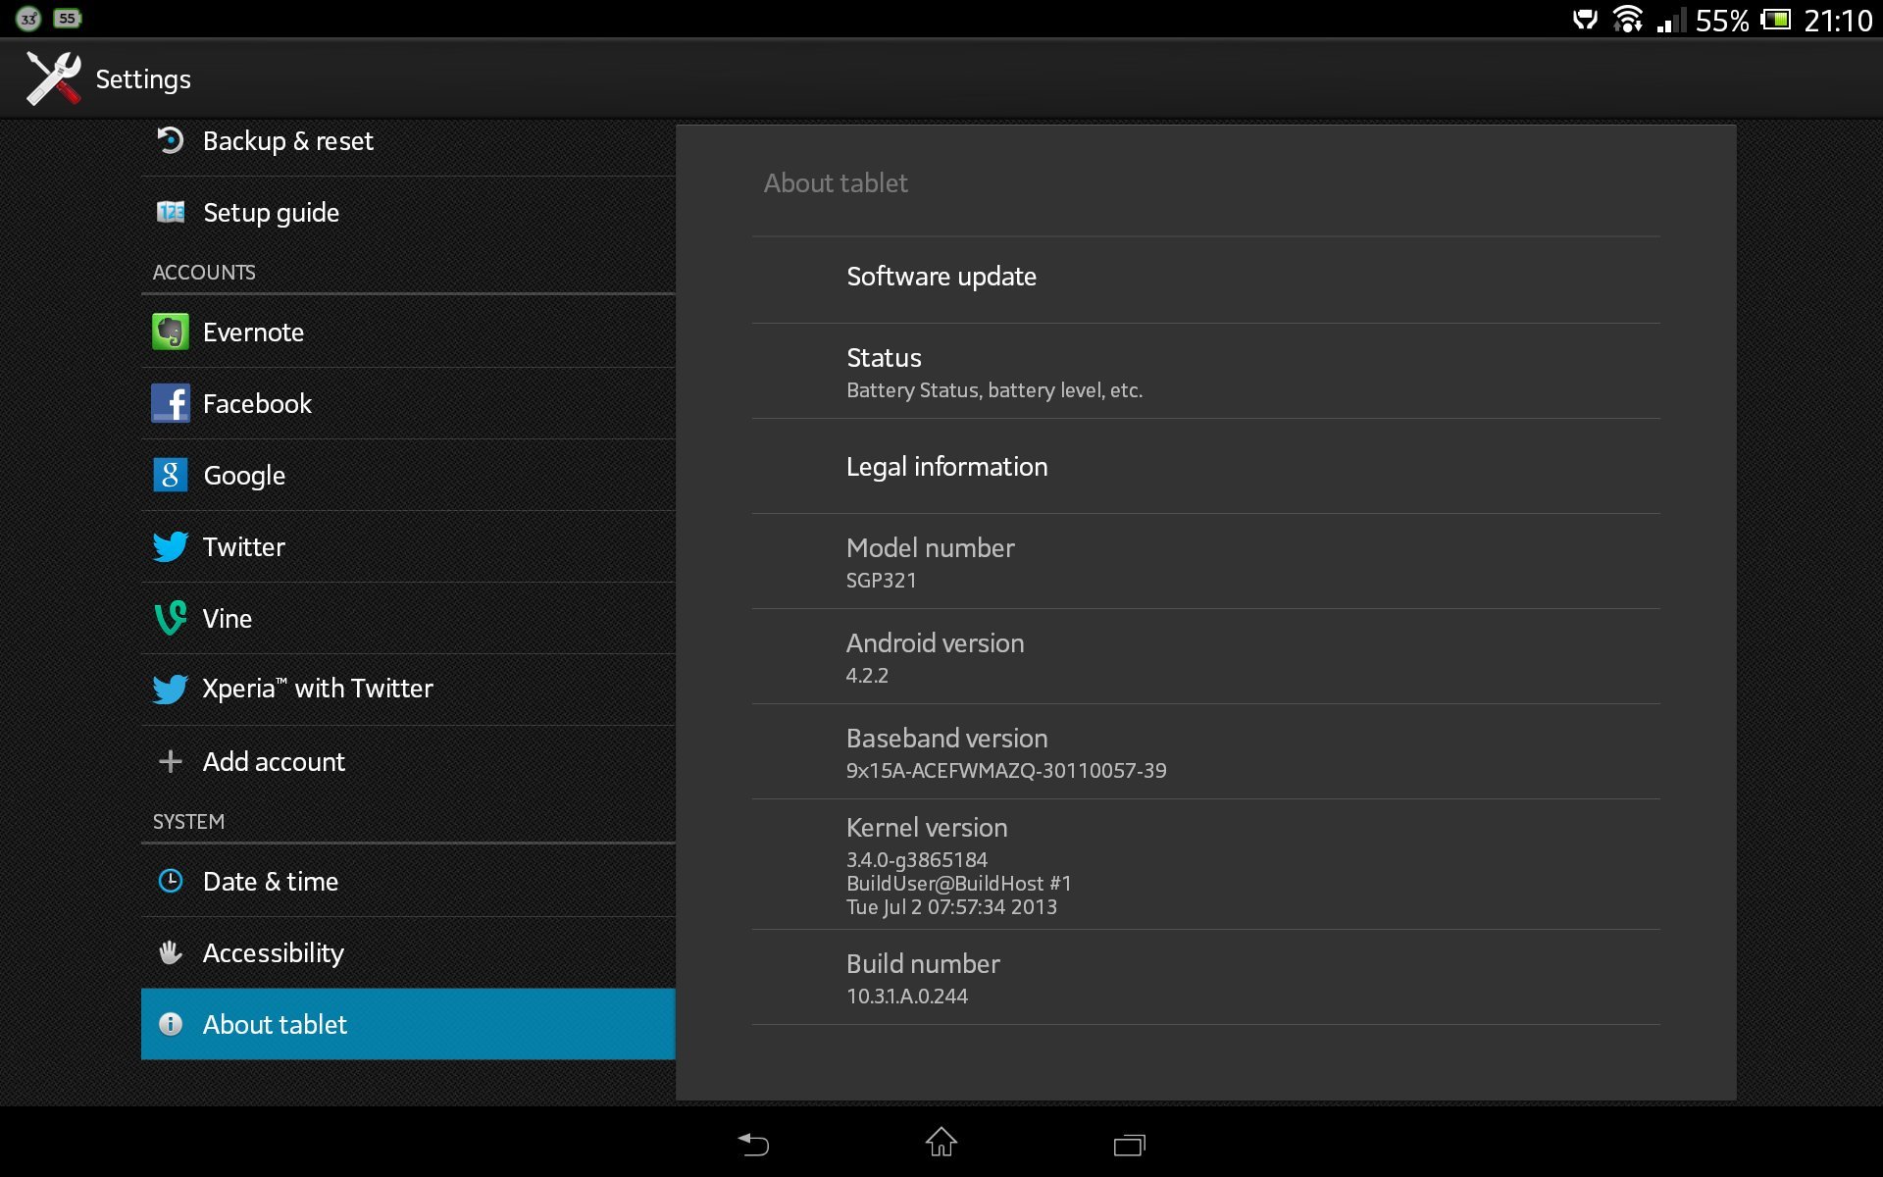Tap the Google account icon
This screenshot has width=1883, height=1177.
(171, 475)
